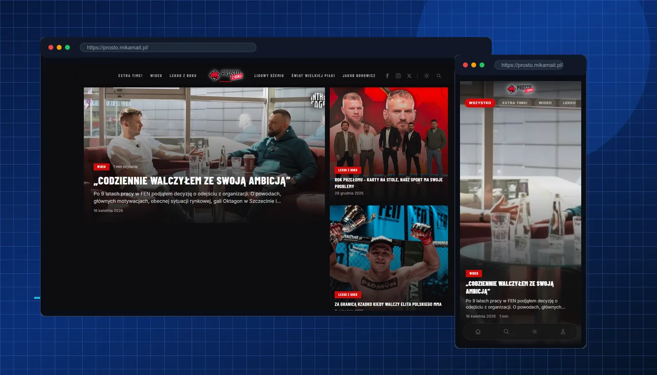Click the red WIDEO tag on desktop featured article
The image size is (657, 375).
pos(101,167)
